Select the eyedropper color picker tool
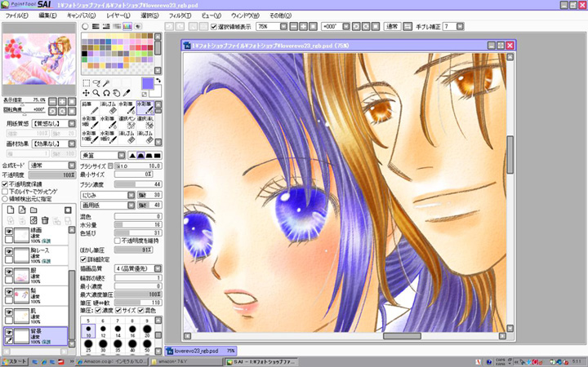This screenshot has width=588, height=367. coord(127,93)
